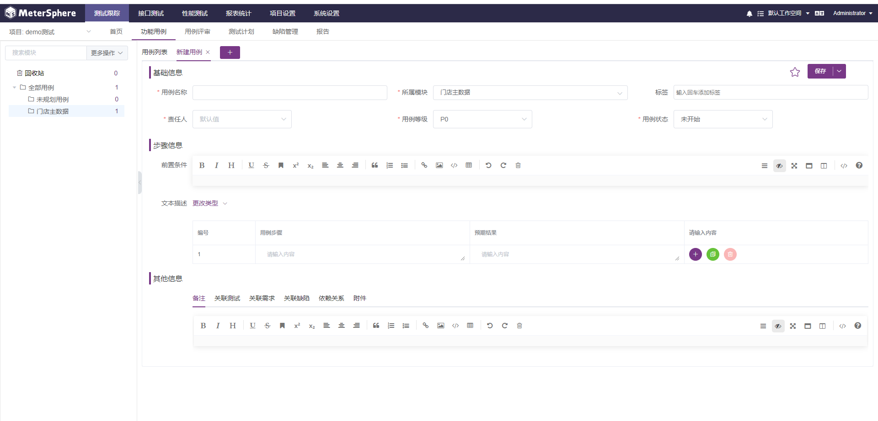Screen dimensions: 878x421
Task: Open the notifications bell
Action: pos(750,14)
